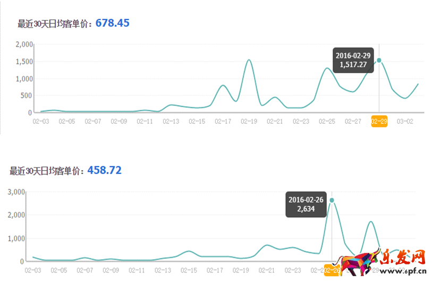The width and height of the screenshot is (432, 282).
Task: Click the 02-17 date on the 678.45 chart
Action: click(x=223, y=121)
